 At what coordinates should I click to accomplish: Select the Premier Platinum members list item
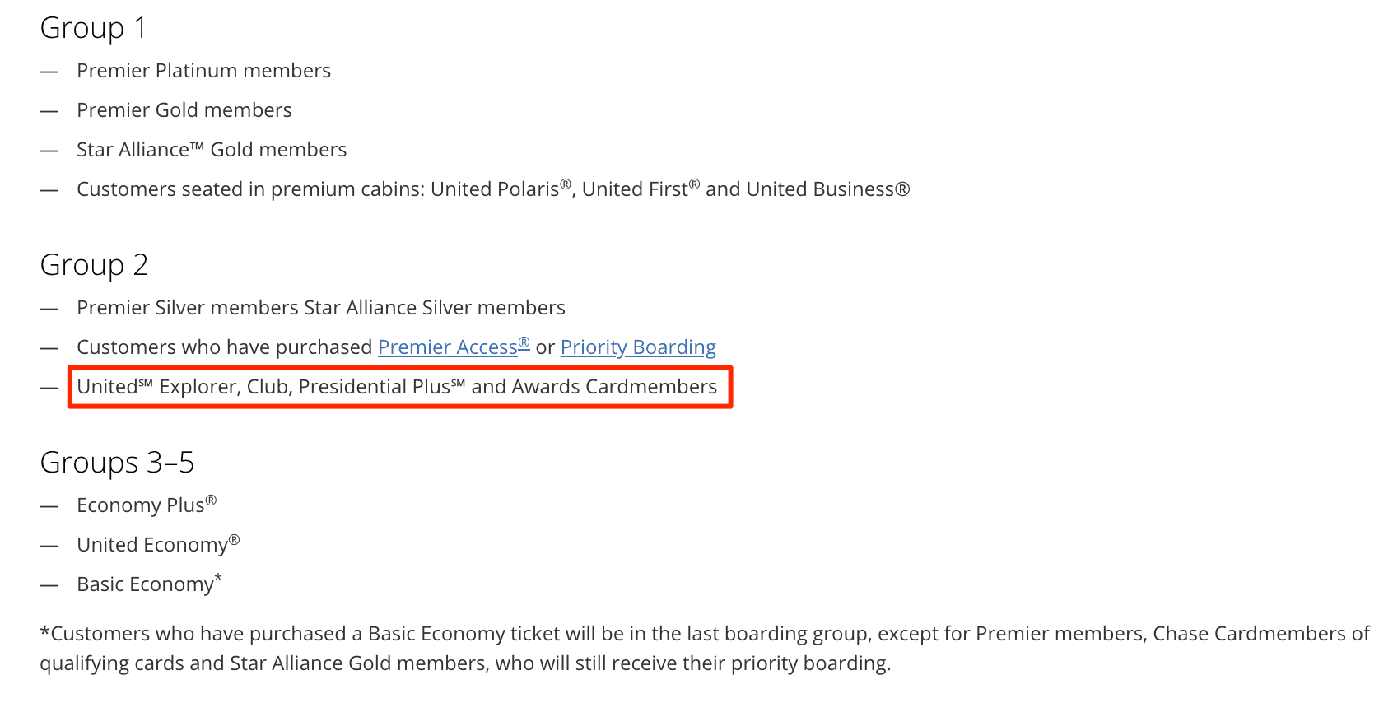[203, 71]
